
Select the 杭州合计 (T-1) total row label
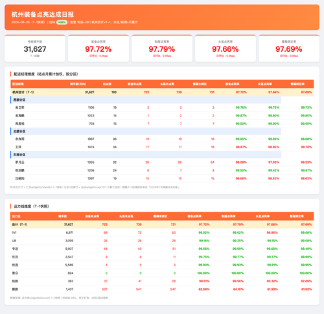[x=23, y=92]
